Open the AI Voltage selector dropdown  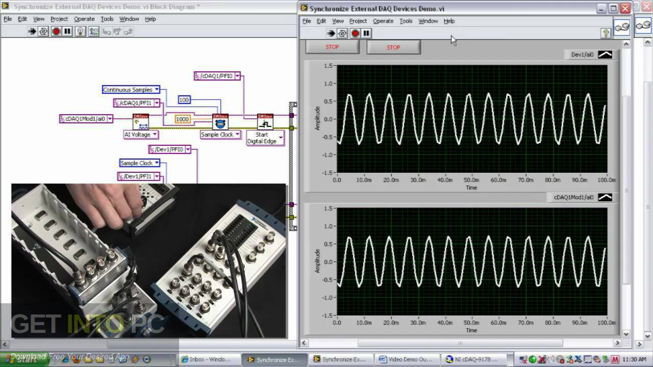click(155, 135)
